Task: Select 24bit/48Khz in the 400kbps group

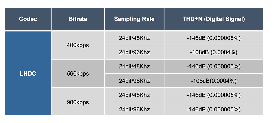Action: tap(134, 38)
